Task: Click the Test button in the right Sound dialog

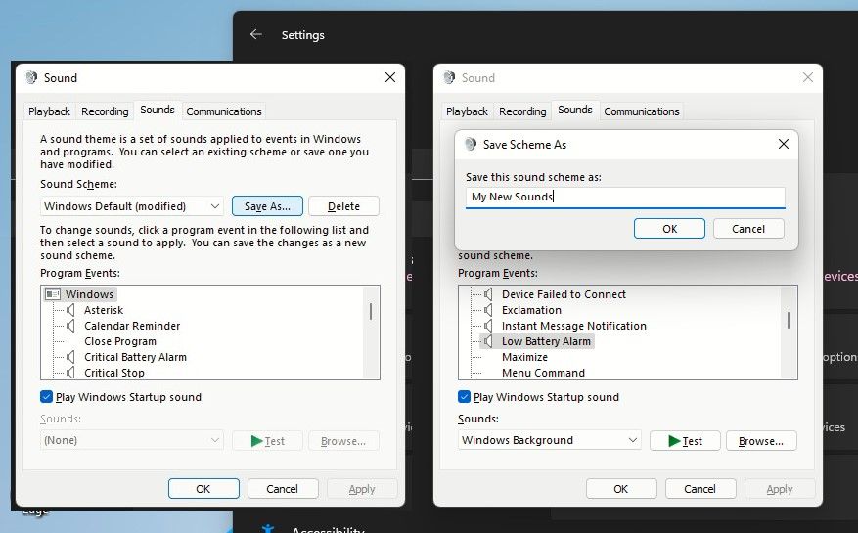Action: pyautogui.click(x=685, y=440)
